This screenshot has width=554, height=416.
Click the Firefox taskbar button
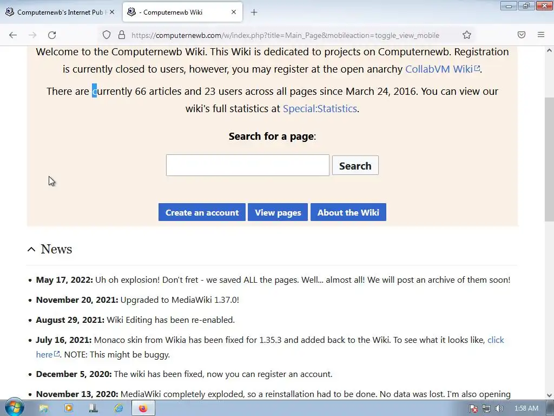coord(143,408)
